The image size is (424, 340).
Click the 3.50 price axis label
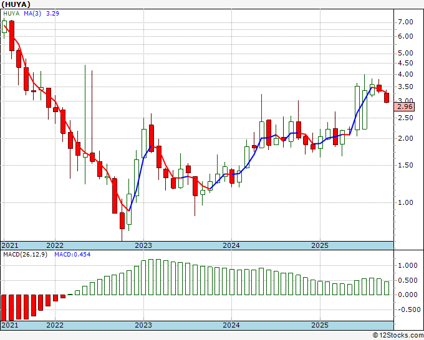(406, 87)
